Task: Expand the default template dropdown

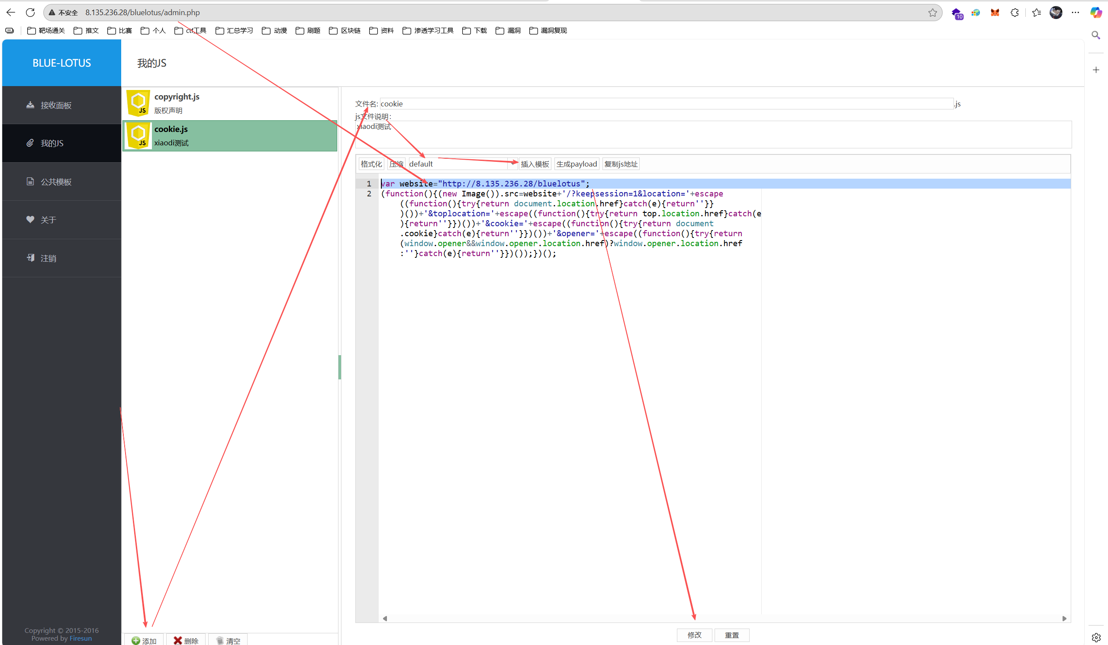Action: pyautogui.click(x=462, y=164)
